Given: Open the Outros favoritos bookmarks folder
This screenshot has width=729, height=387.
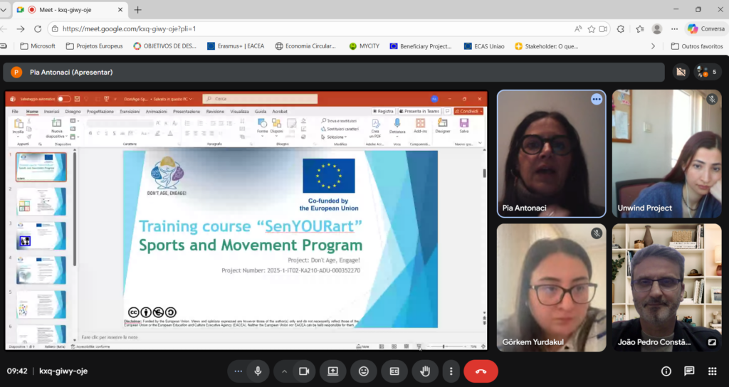Looking at the screenshot, I should [x=696, y=46].
